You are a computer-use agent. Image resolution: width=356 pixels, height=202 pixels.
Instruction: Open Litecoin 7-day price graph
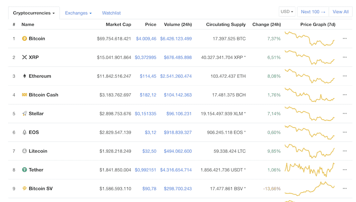[310, 151]
